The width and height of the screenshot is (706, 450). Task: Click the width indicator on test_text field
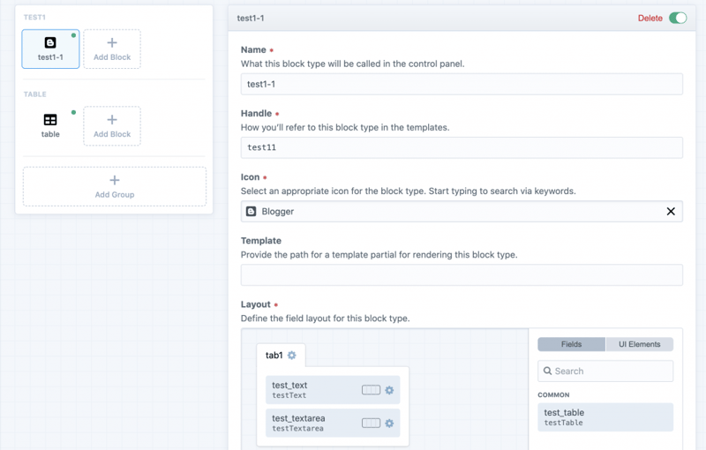pos(371,390)
